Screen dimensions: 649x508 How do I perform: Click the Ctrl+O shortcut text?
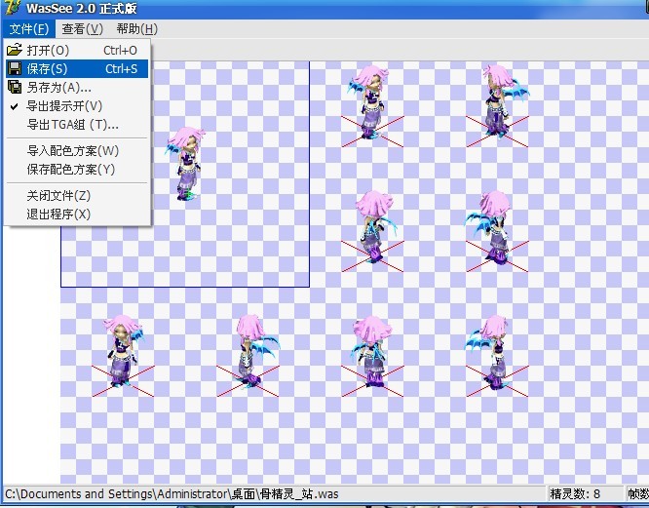pyautogui.click(x=120, y=50)
